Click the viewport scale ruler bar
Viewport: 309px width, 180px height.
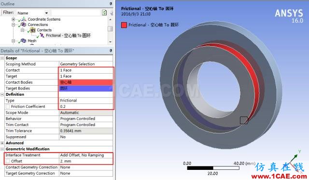tap(213, 168)
